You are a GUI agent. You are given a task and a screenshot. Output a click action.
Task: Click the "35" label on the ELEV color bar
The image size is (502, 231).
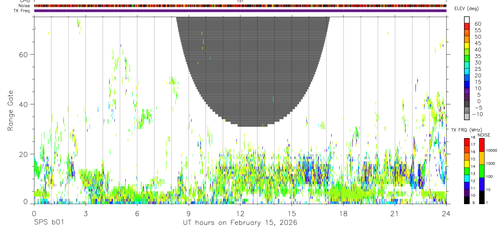[x=478, y=56]
